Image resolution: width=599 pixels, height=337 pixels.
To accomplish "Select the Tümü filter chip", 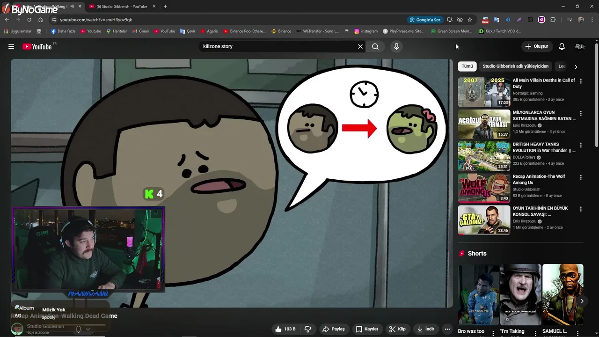I will pos(467,66).
